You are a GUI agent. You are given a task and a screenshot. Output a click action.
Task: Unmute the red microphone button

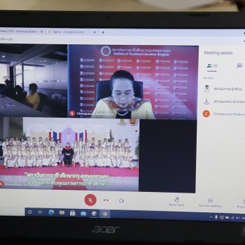click(x=91, y=200)
